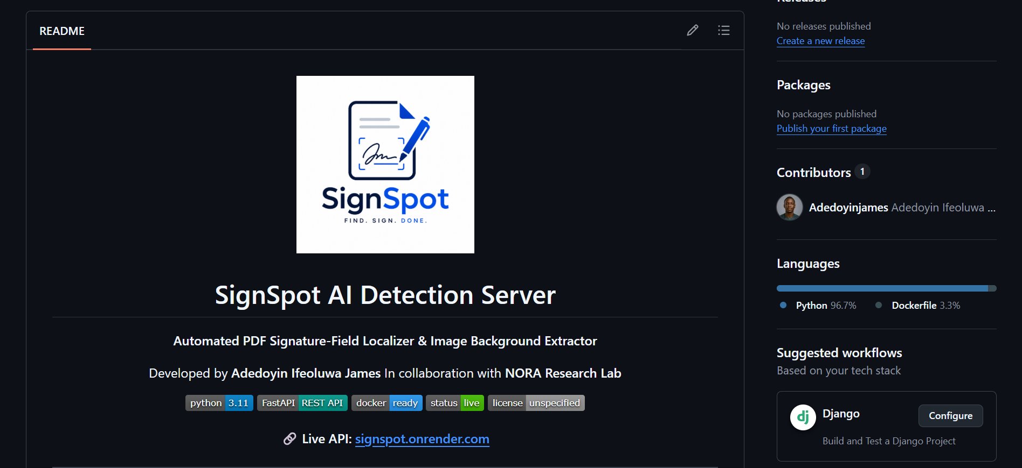Screen dimensions: 1022x468
Task: Click the Django workflow title
Action: pos(841,414)
